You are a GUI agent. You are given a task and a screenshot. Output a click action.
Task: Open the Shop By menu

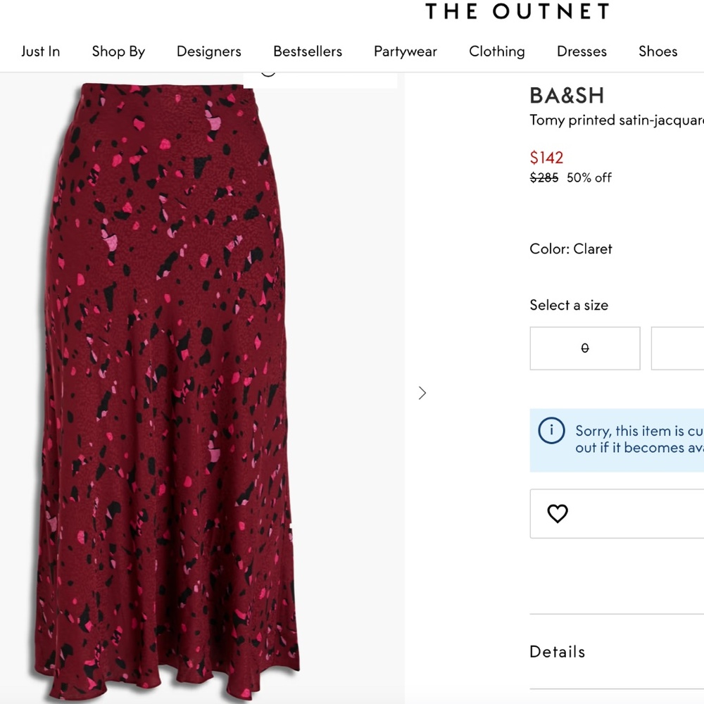click(x=118, y=51)
